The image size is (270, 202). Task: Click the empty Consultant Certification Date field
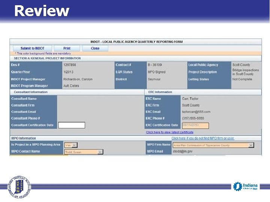[x=72, y=125]
